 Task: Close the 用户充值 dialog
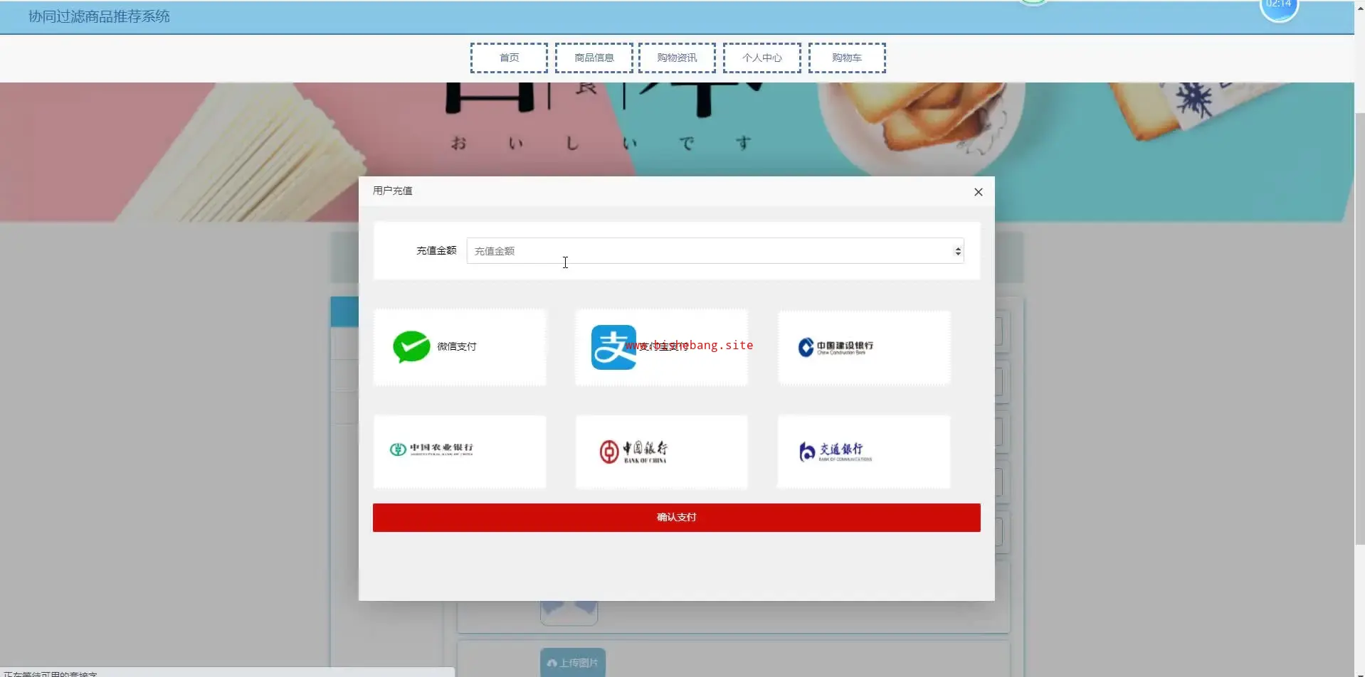pos(979,192)
